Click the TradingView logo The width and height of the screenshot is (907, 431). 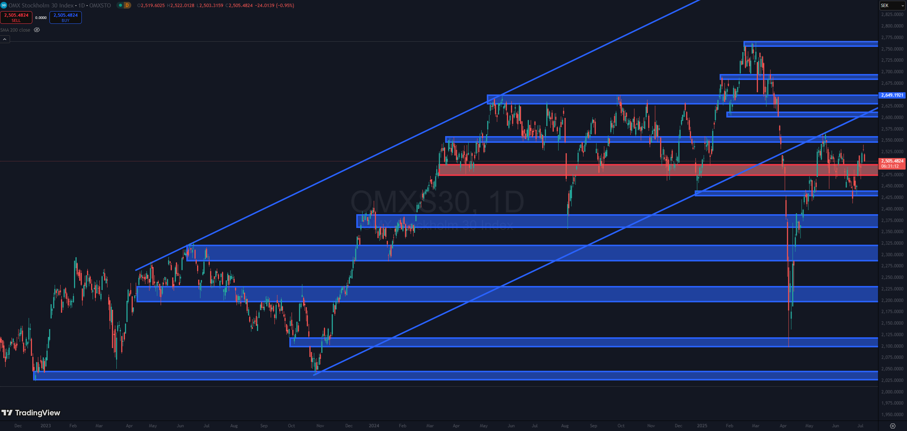click(x=30, y=413)
